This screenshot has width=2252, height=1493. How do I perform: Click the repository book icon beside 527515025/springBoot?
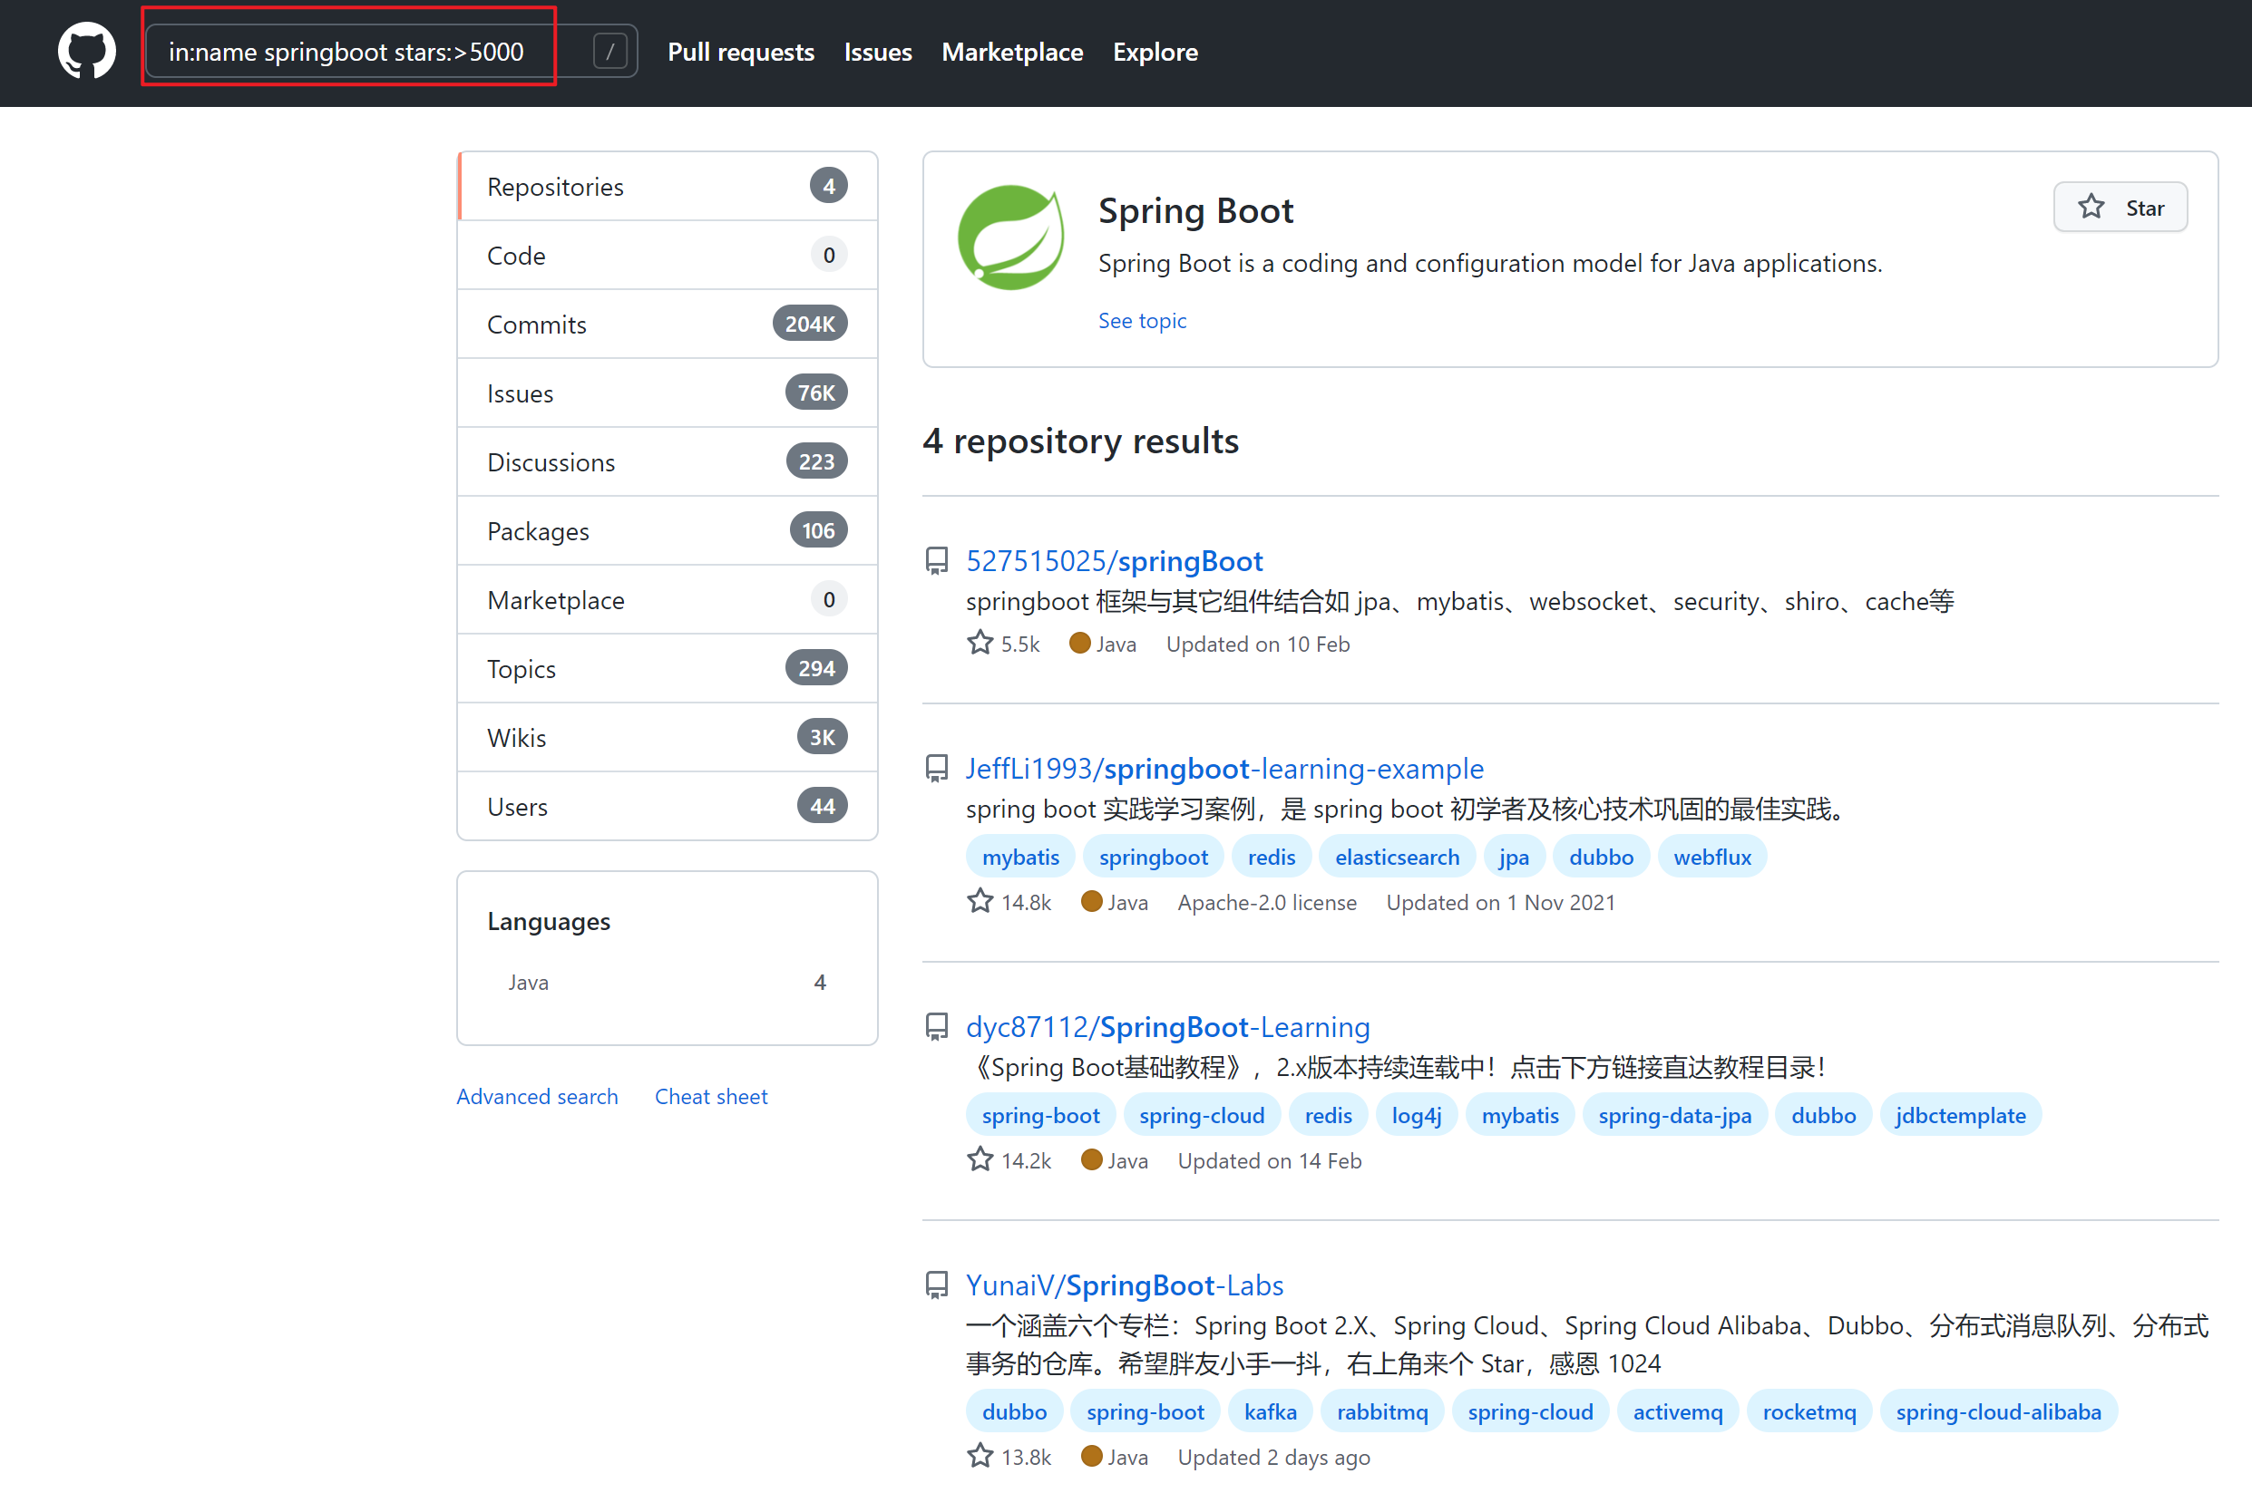[x=936, y=561]
